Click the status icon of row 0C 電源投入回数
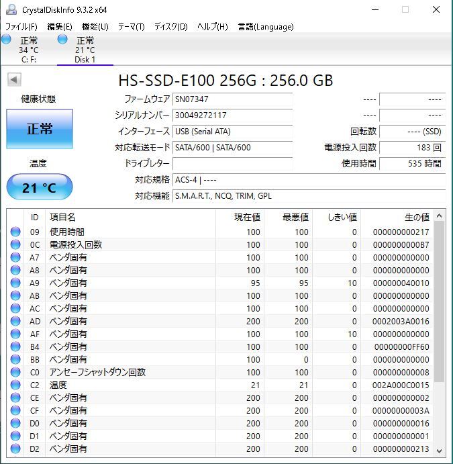Viewport: 453px width, 464px height. [x=15, y=244]
